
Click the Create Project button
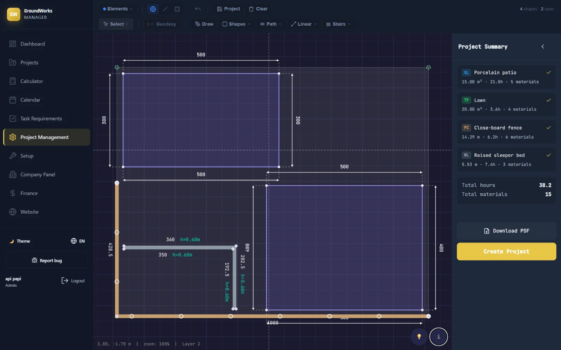(506, 251)
